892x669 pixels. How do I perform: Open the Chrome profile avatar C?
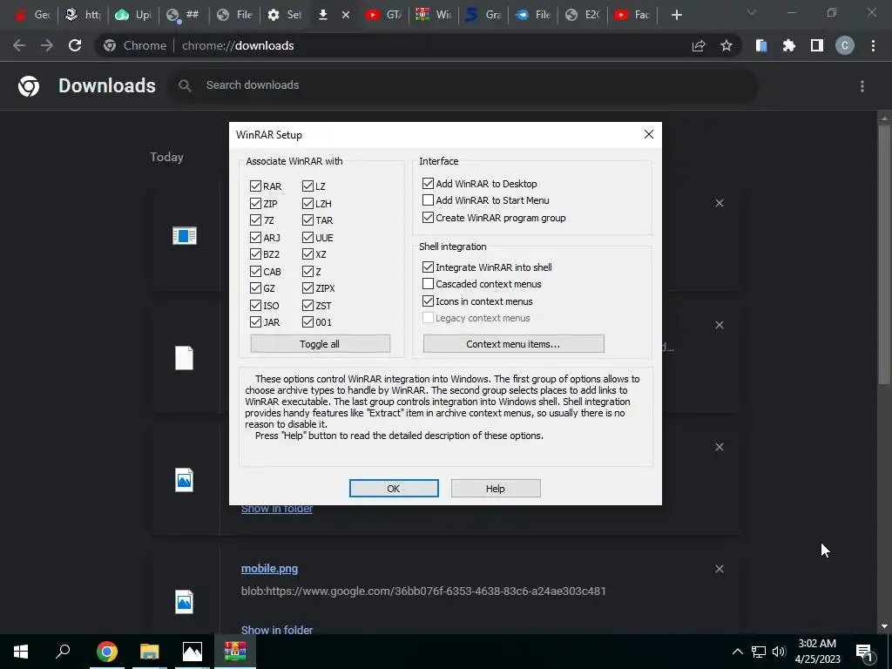845,45
